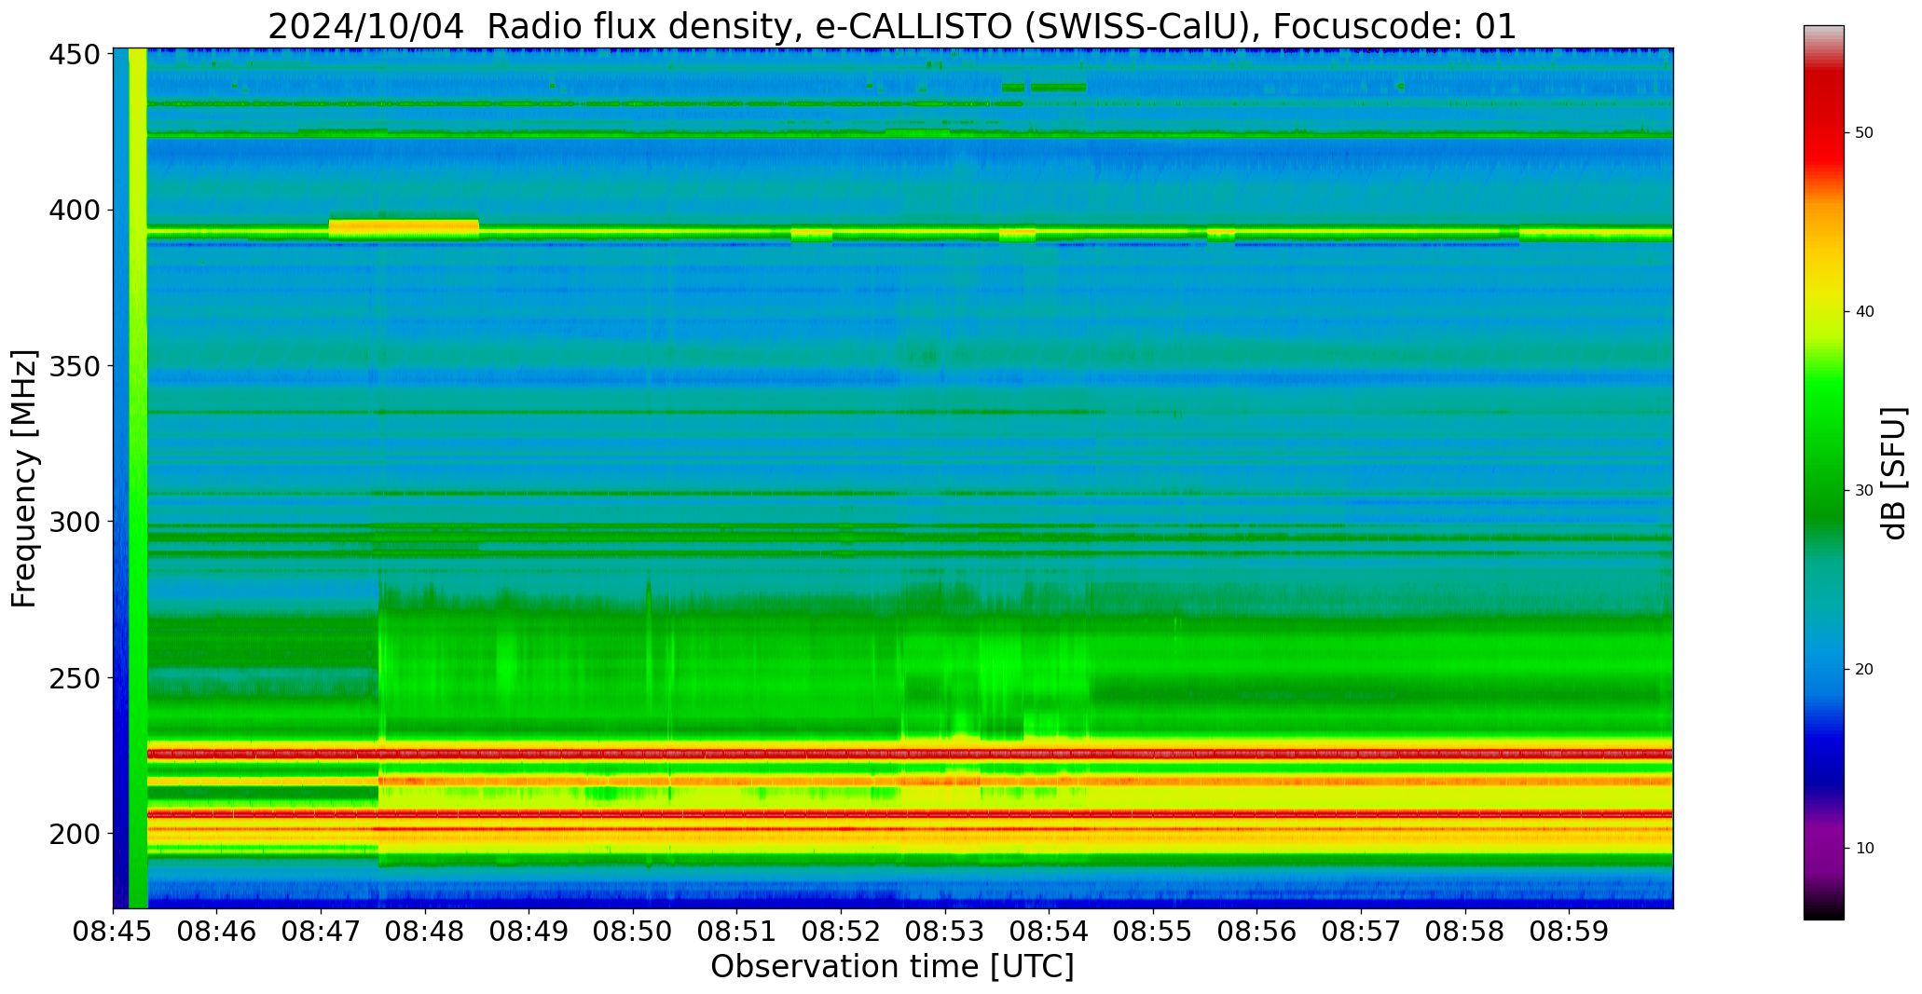Click the 08:56 time tick label
The height and width of the screenshot is (994, 1922).
point(1257,932)
